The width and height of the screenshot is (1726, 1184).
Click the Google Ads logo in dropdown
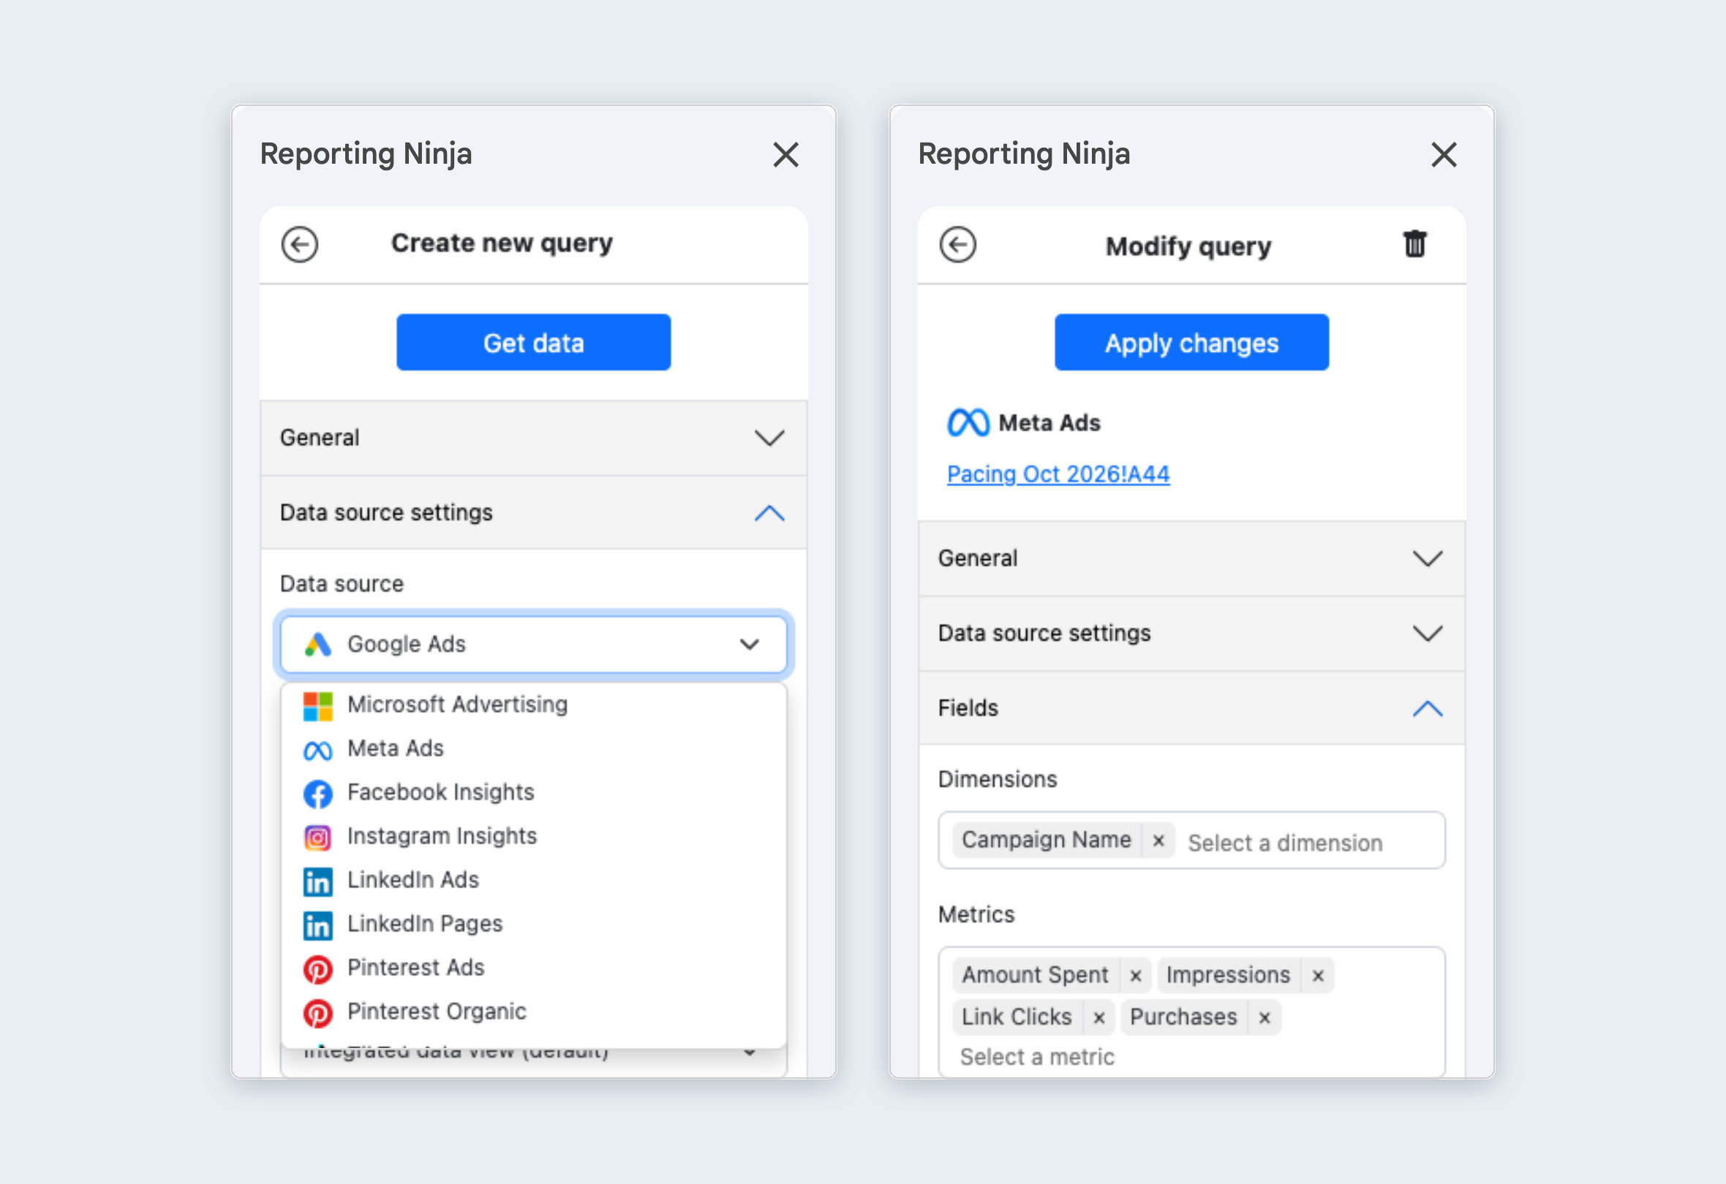[x=318, y=645]
